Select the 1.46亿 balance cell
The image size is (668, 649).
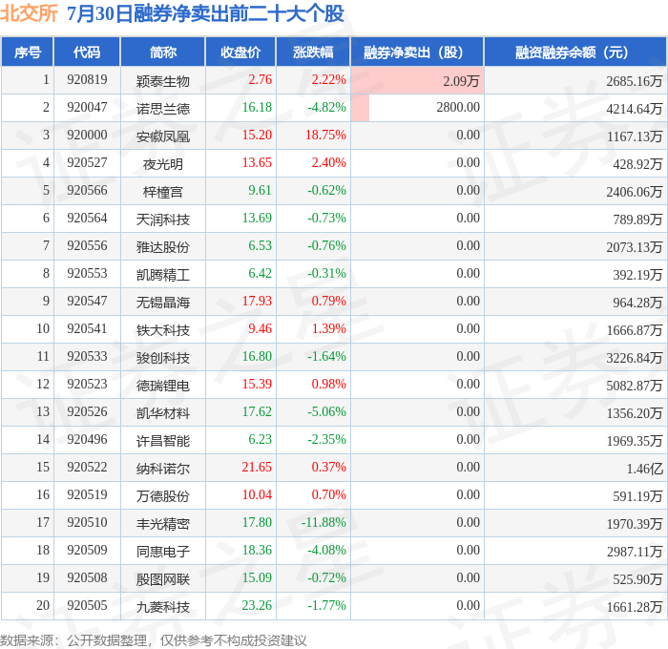(x=575, y=468)
